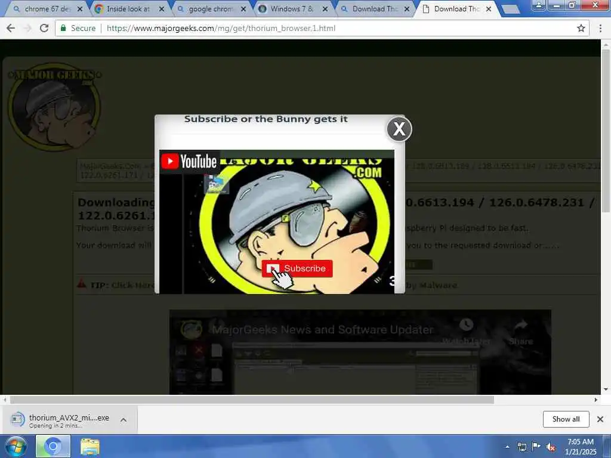Close the 'Inside look at' tab
The height and width of the screenshot is (458, 611).
162,8
